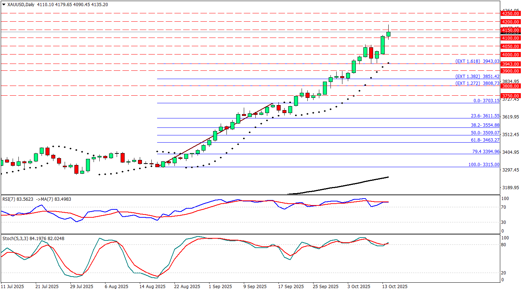The width and height of the screenshot is (523, 291).
Task: Select the EXT 1.272 3808.73 label
Action: pos(477,83)
